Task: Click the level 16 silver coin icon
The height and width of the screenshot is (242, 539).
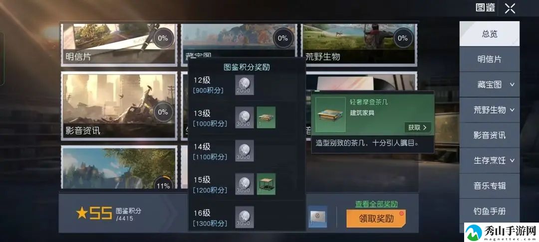Action: click(245, 217)
